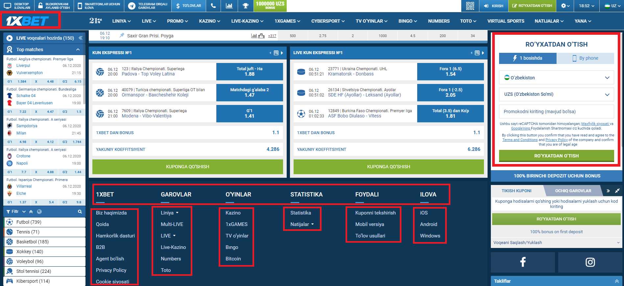This screenshot has height=286, width=624.
Task: Select the Fora 1 (6.5) 1.54 odds
Action: 450,71
